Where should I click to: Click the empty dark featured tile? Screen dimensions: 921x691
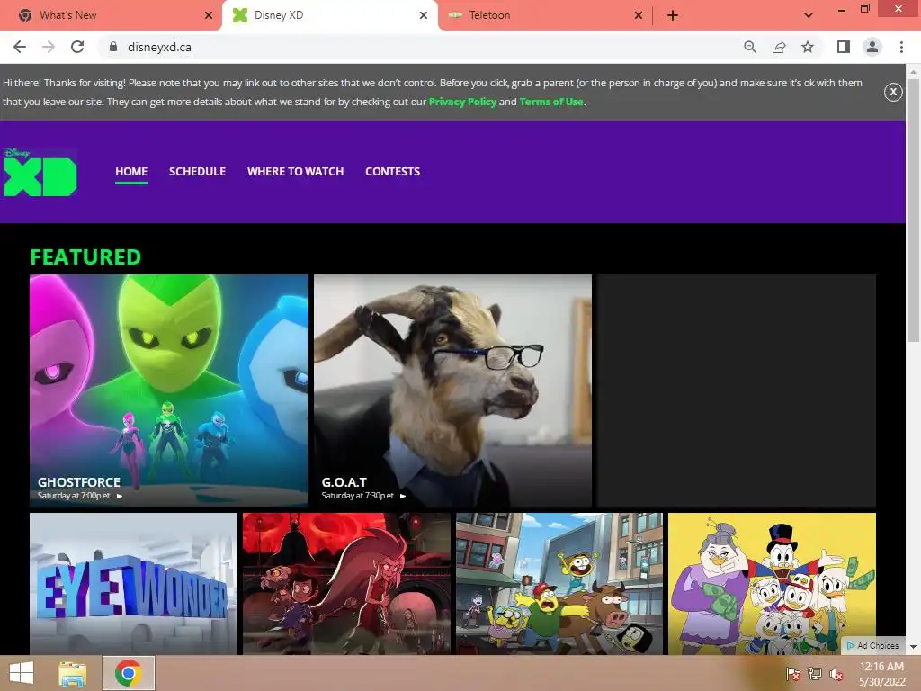[737, 390]
